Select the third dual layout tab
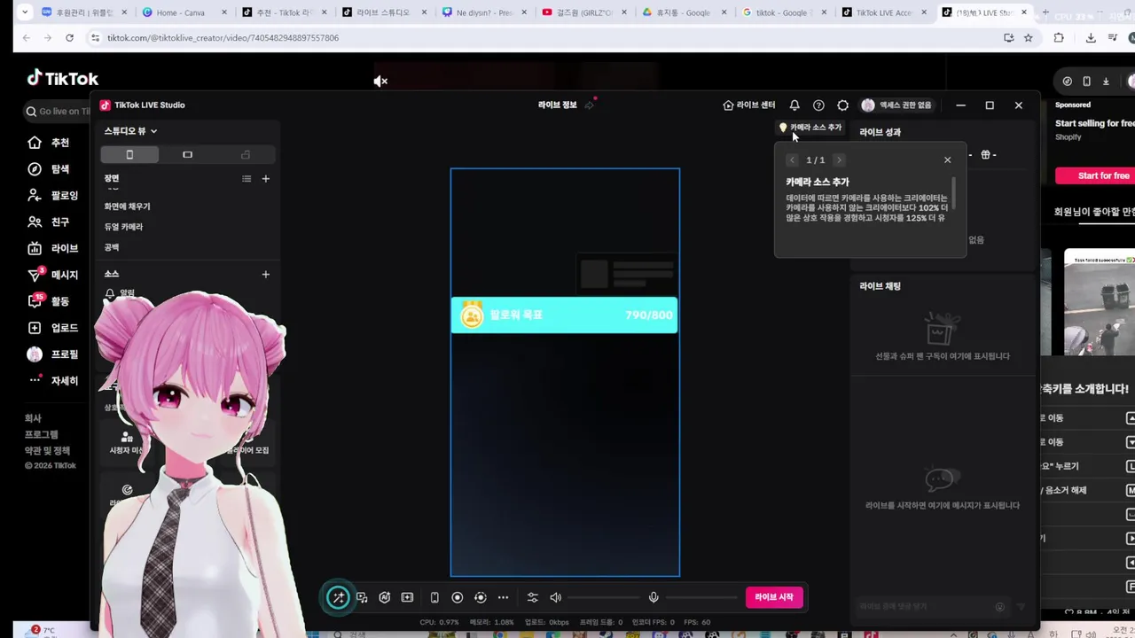Viewport: 1135px width, 638px height. tap(246, 155)
